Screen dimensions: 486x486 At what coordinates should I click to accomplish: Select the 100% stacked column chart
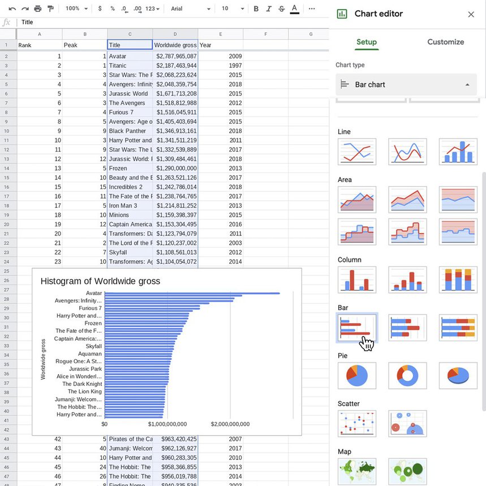click(x=458, y=279)
